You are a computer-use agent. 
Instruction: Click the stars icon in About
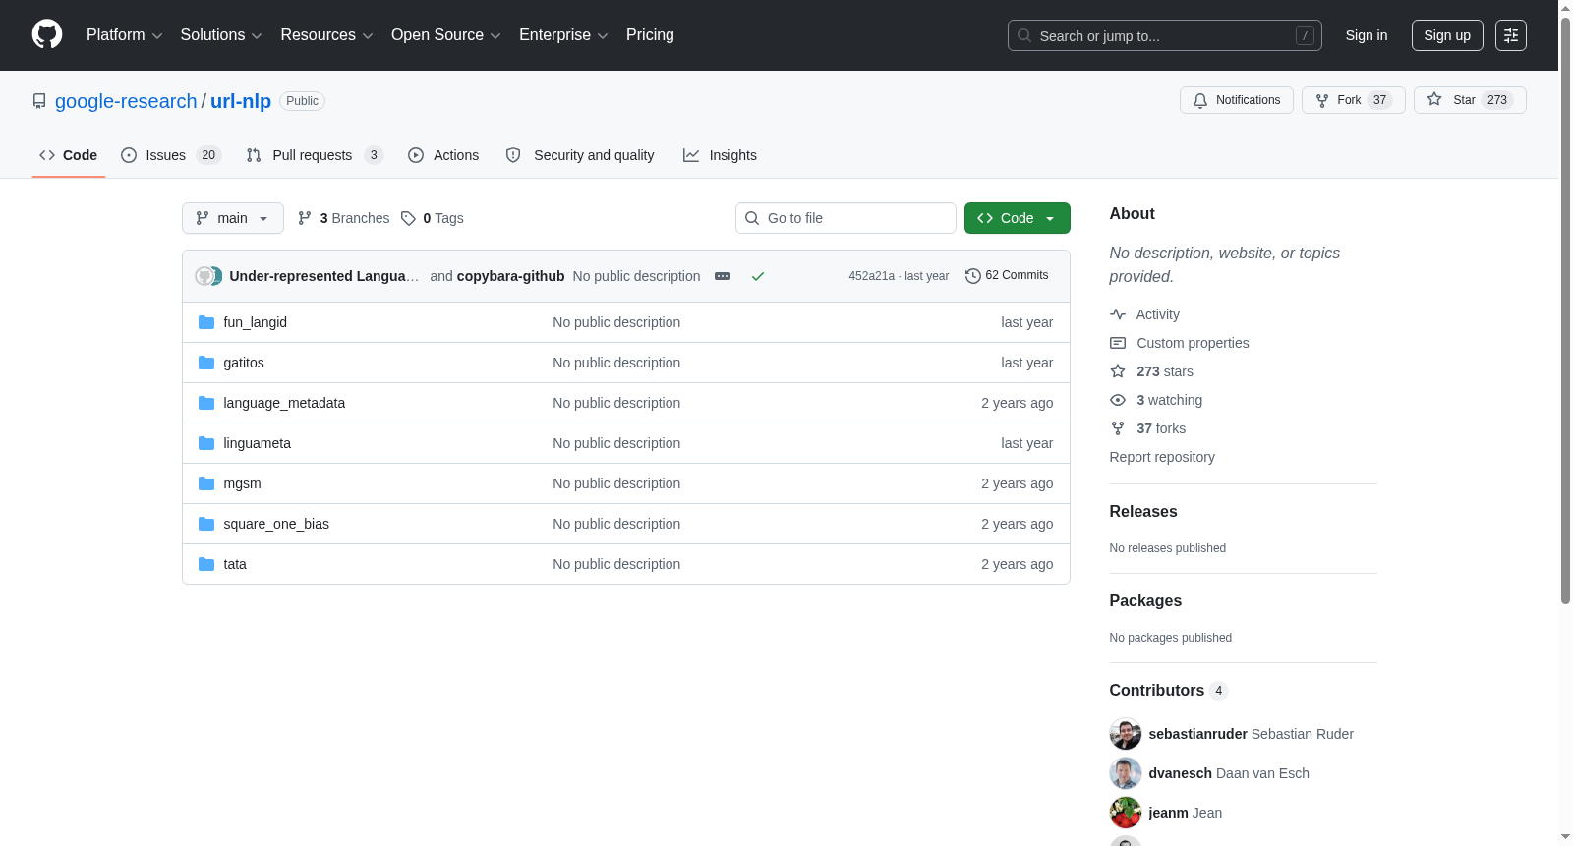1118,371
